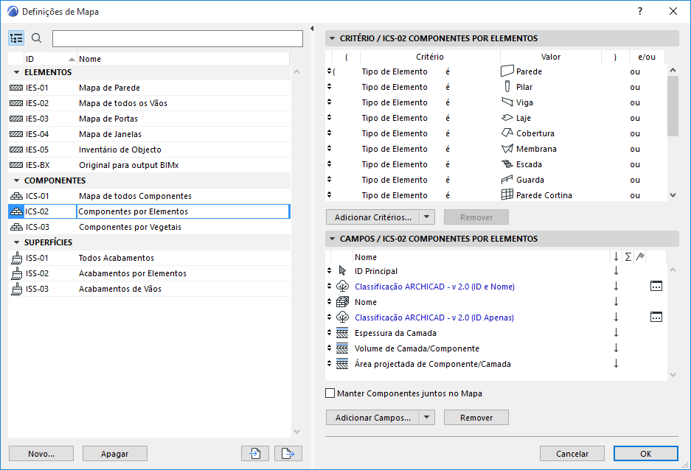Click the Cancelar button

tap(572, 454)
